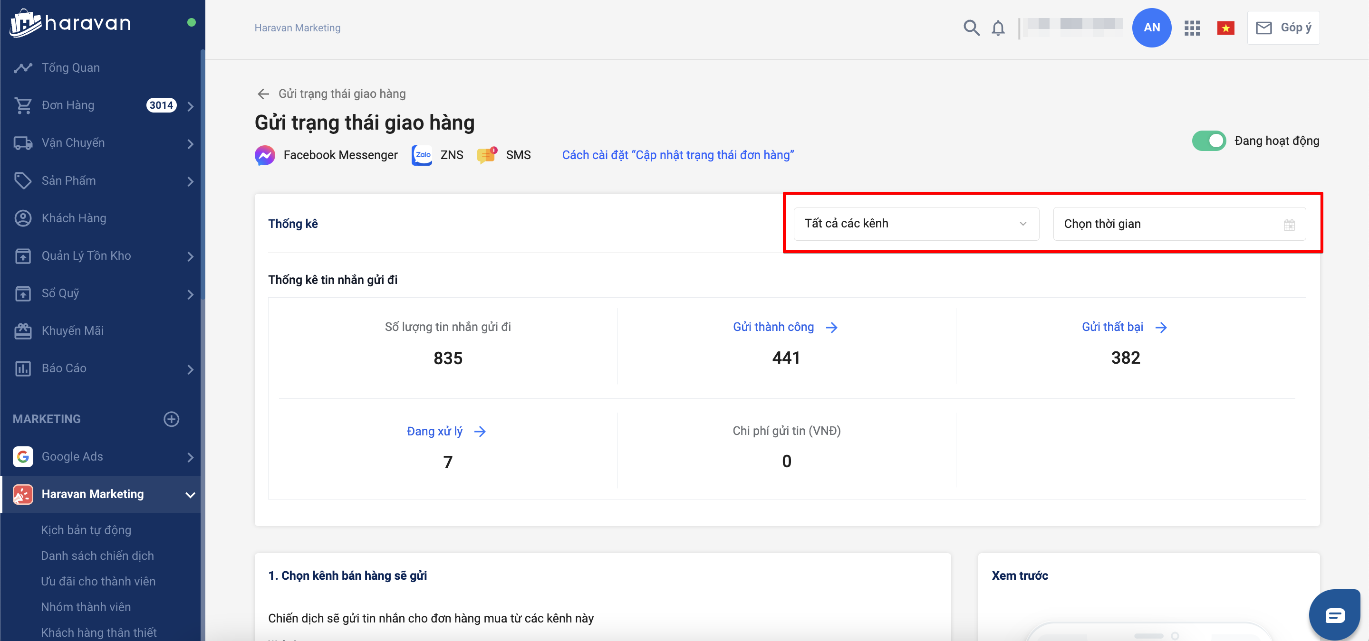
Task: Open Danh sách chiến dịch submenu
Action: tap(97, 556)
